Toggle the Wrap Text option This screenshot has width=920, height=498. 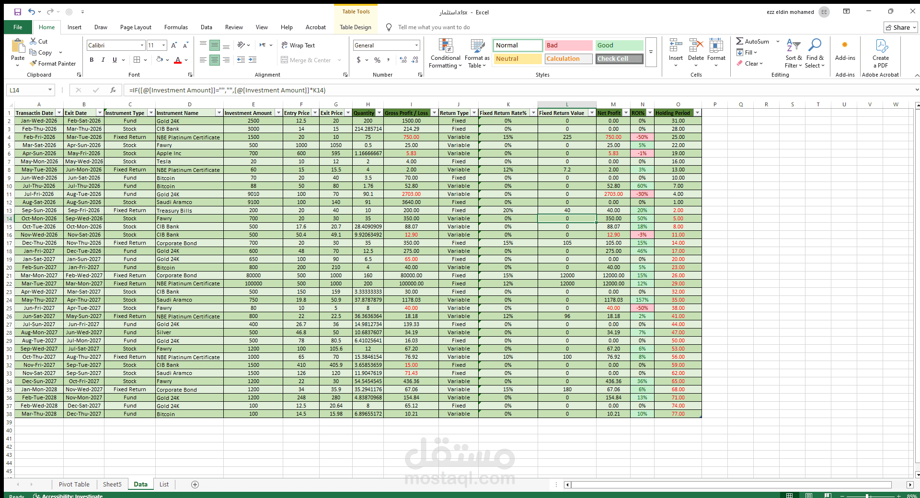tap(298, 45)
